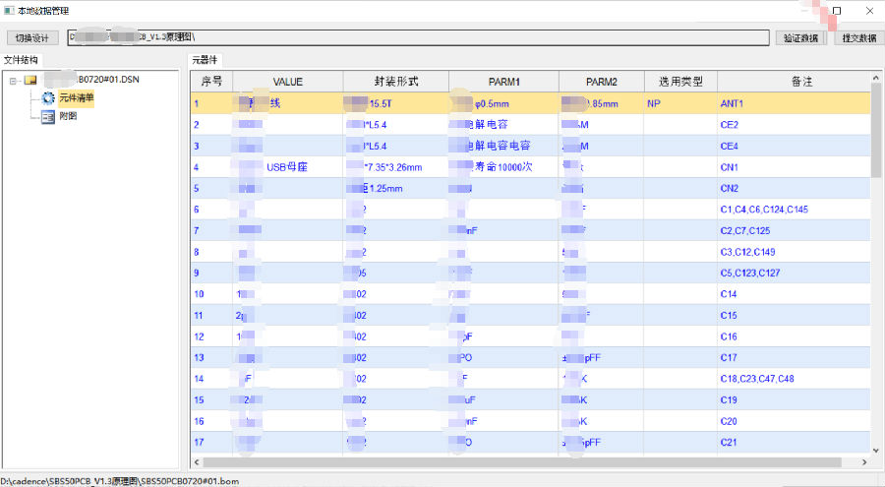The height and width of the screenshot is (487, 885).
Task: Sort by the PARM1 column header
Action: coord(503,82)
